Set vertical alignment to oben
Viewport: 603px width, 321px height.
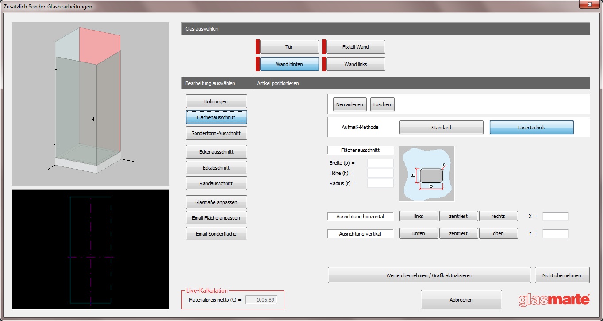pos(498,233)
